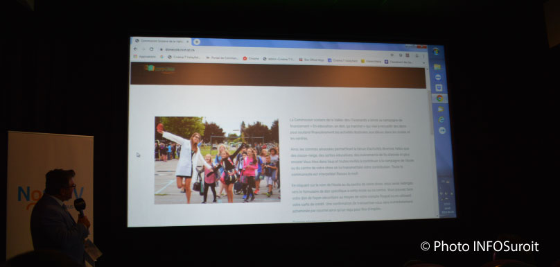Open the Portail de Commun bookmark
This screenshot has width=560, height=267.
tap(222, 58)
